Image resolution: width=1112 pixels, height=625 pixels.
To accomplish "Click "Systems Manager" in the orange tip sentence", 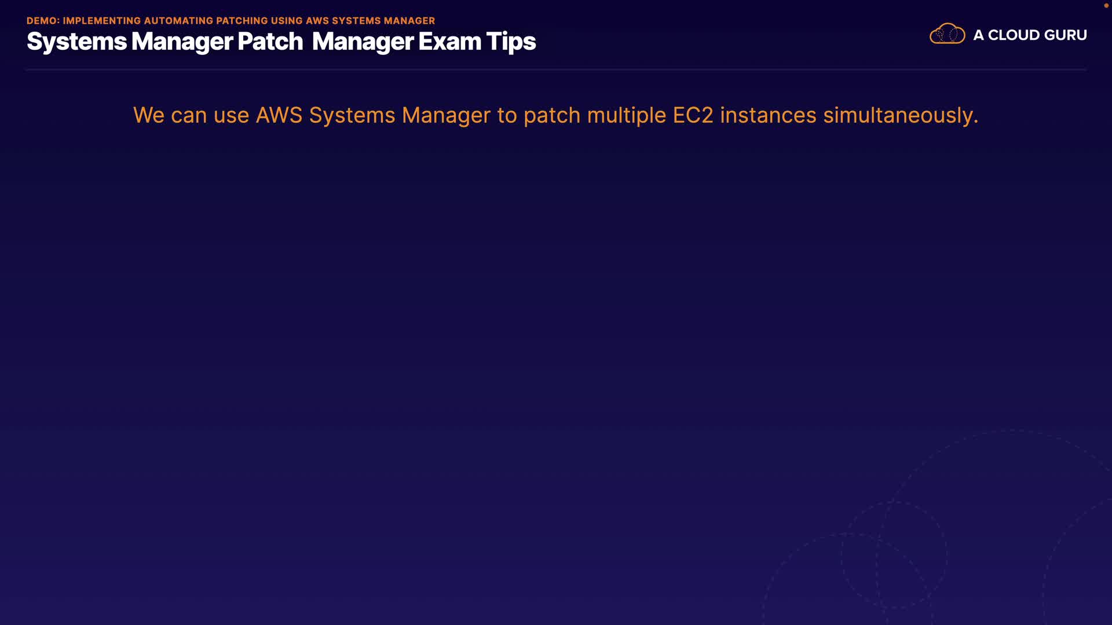I will 400,115.
